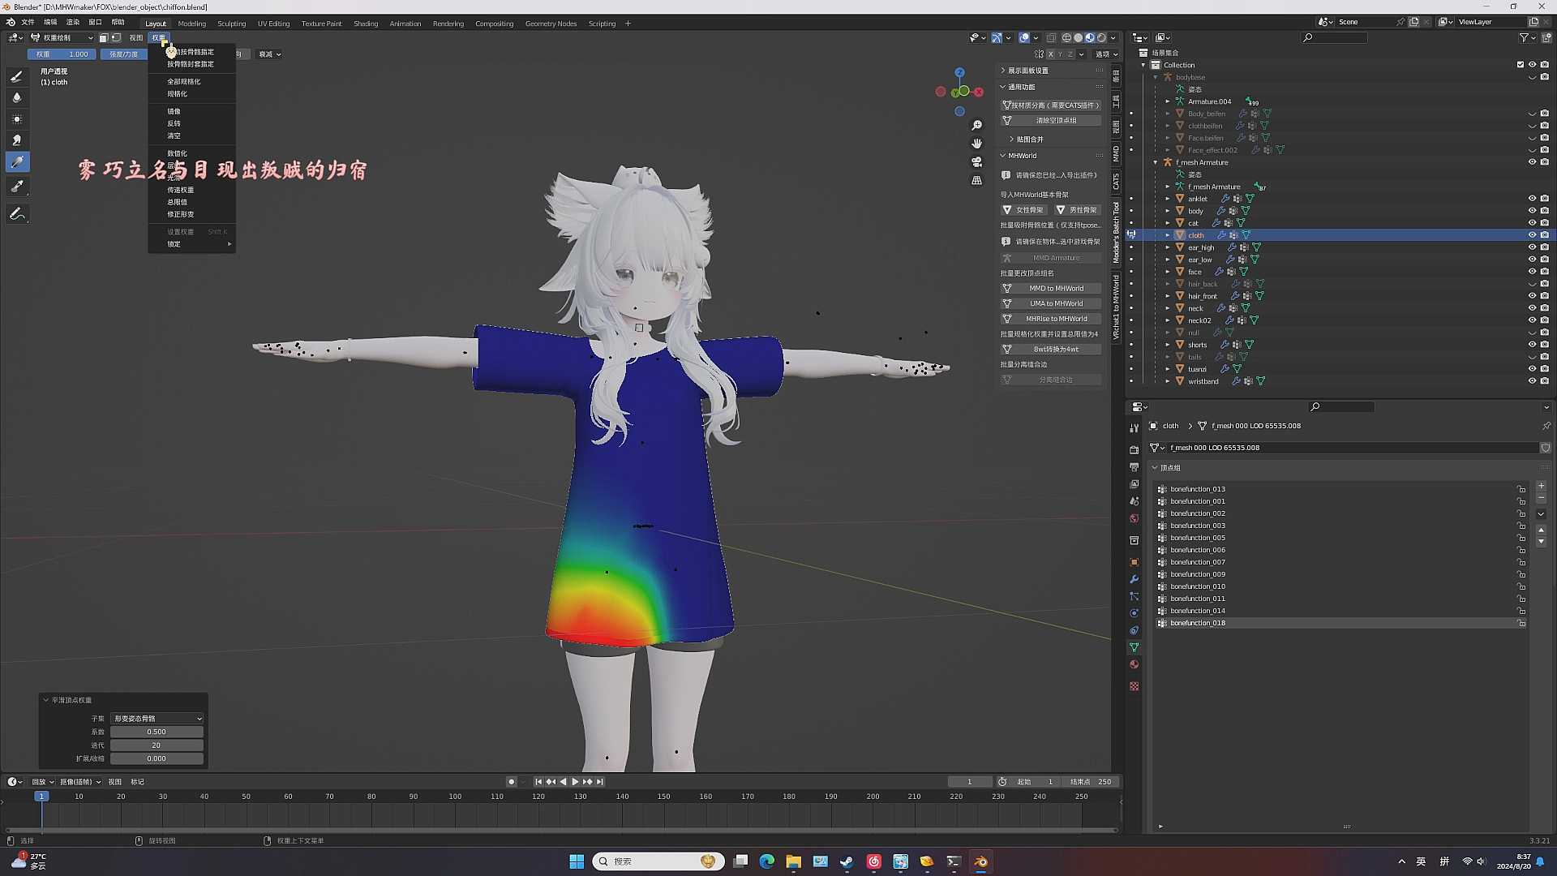Image resolution: width=1557 pixels, height=876 pixels.
Task: Select the Draw brush in the toolbar
Action: pyautogui.click(x=17, y=77)
